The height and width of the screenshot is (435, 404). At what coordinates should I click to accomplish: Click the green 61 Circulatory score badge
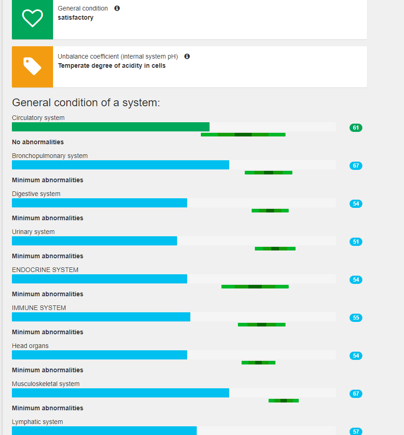coord(356,128)
